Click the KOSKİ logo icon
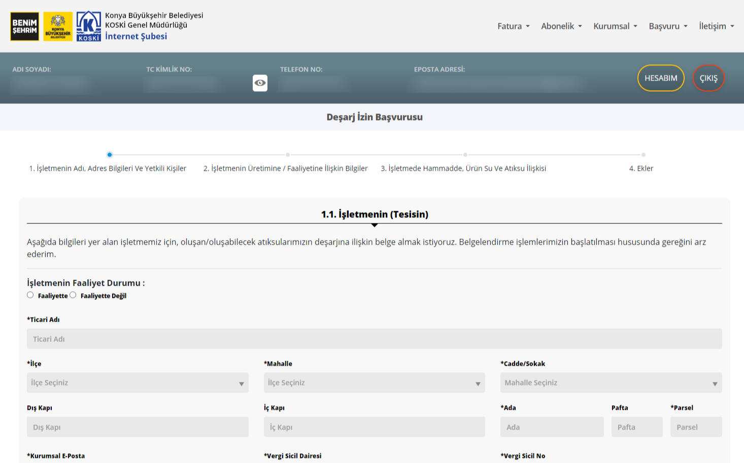Viewport: 744px width, 463px height. tap(89, 26)
